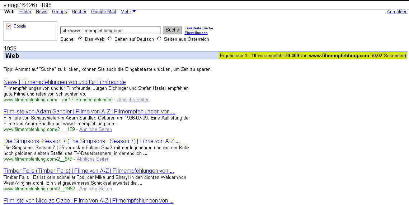Select the Das Web radio button
The image size is (409, 205).
click(80, 39)
